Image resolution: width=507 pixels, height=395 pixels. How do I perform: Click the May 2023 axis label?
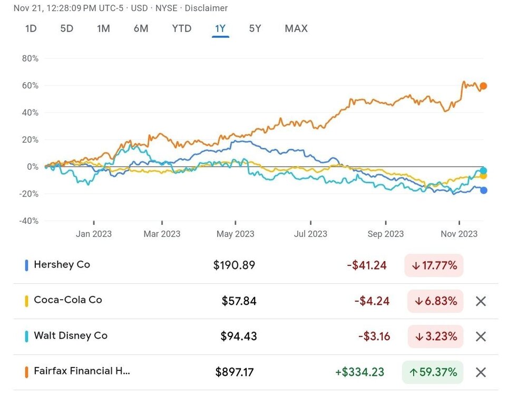coord(236,234)
